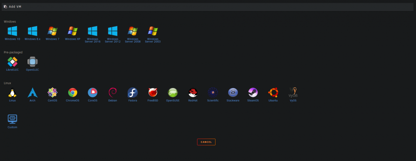416x161 pixels.
Task: Pick the Arch Linux template
Action: (32, 93)
